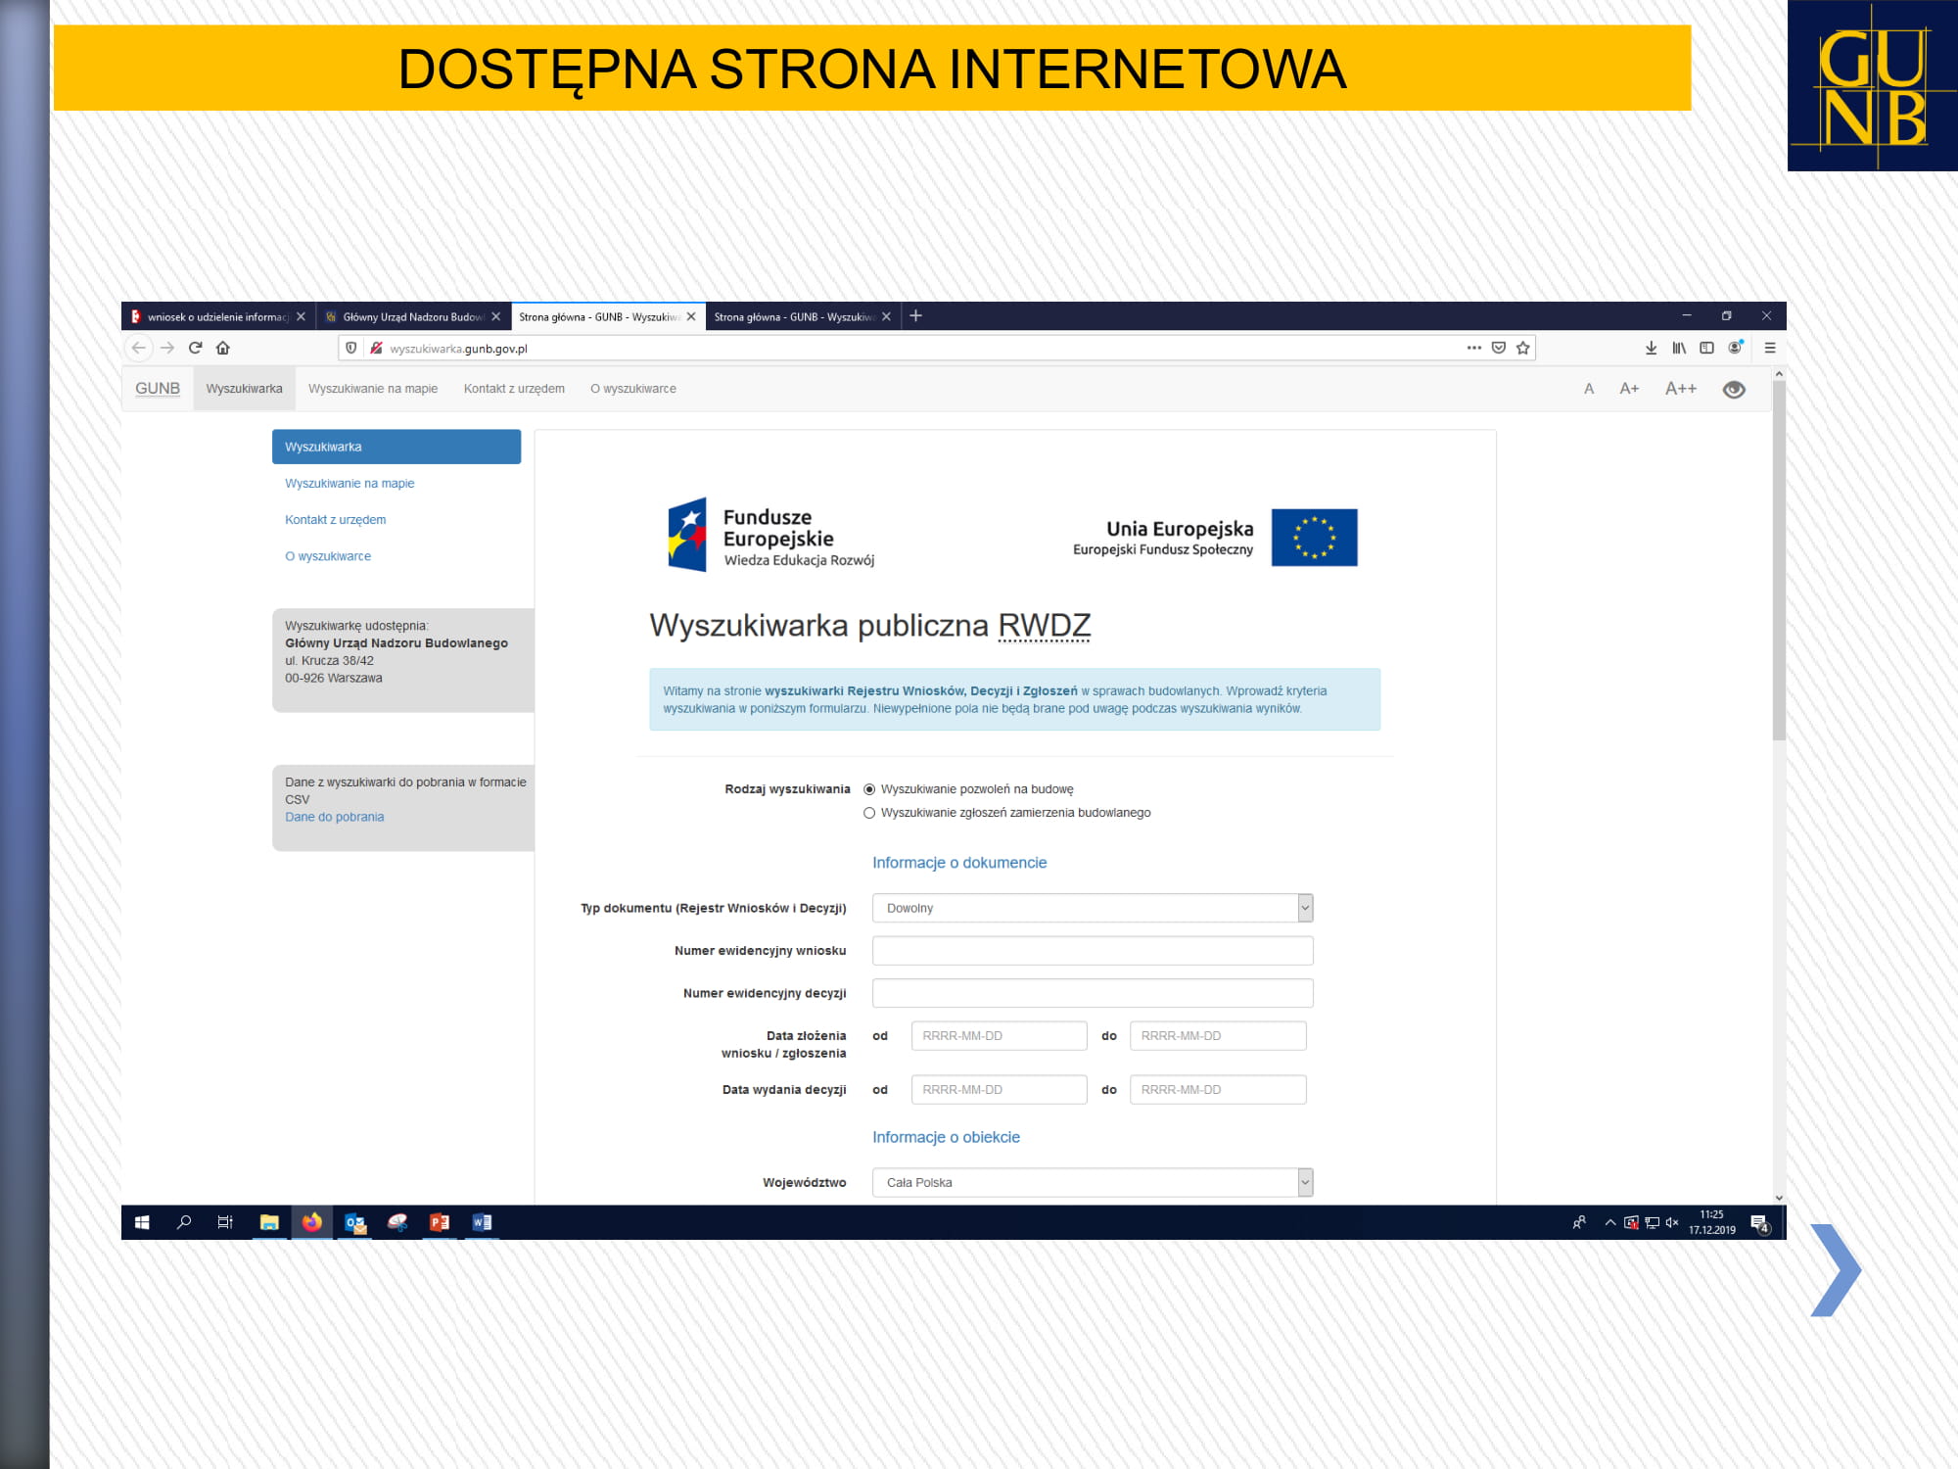Bookmark this page with the star icon
This screenshot has height=1469, width=1958.
(x=1523, y=348)
